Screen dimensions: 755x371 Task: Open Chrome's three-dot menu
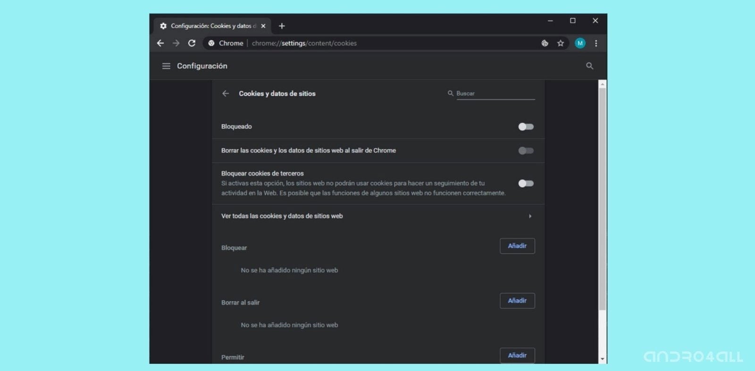(596, 43)
